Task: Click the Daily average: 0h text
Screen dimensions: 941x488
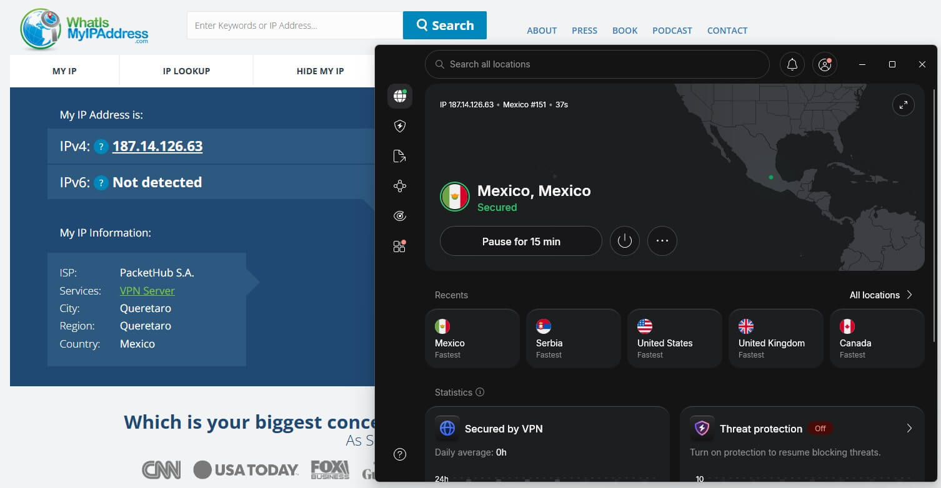Action: pos(470,452)
